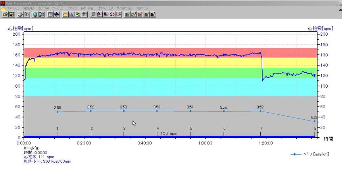Click the right 心拍数[bpm] axis title
342x169 pixels.
tap(321, 28)
